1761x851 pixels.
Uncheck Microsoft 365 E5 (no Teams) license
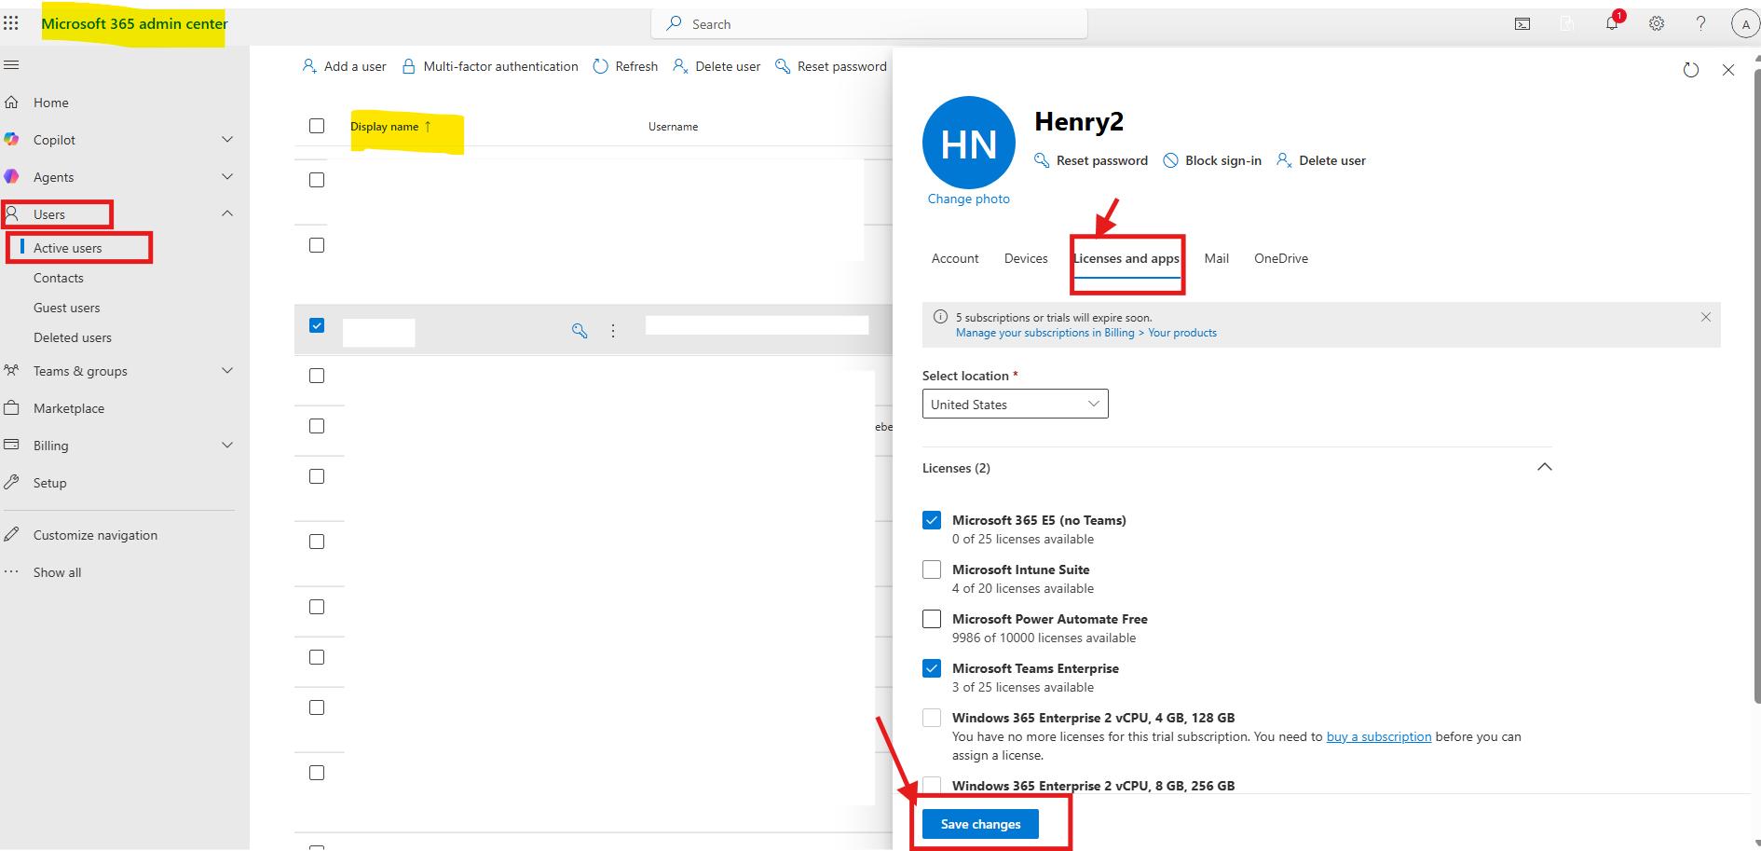click(x=932, y=520)
